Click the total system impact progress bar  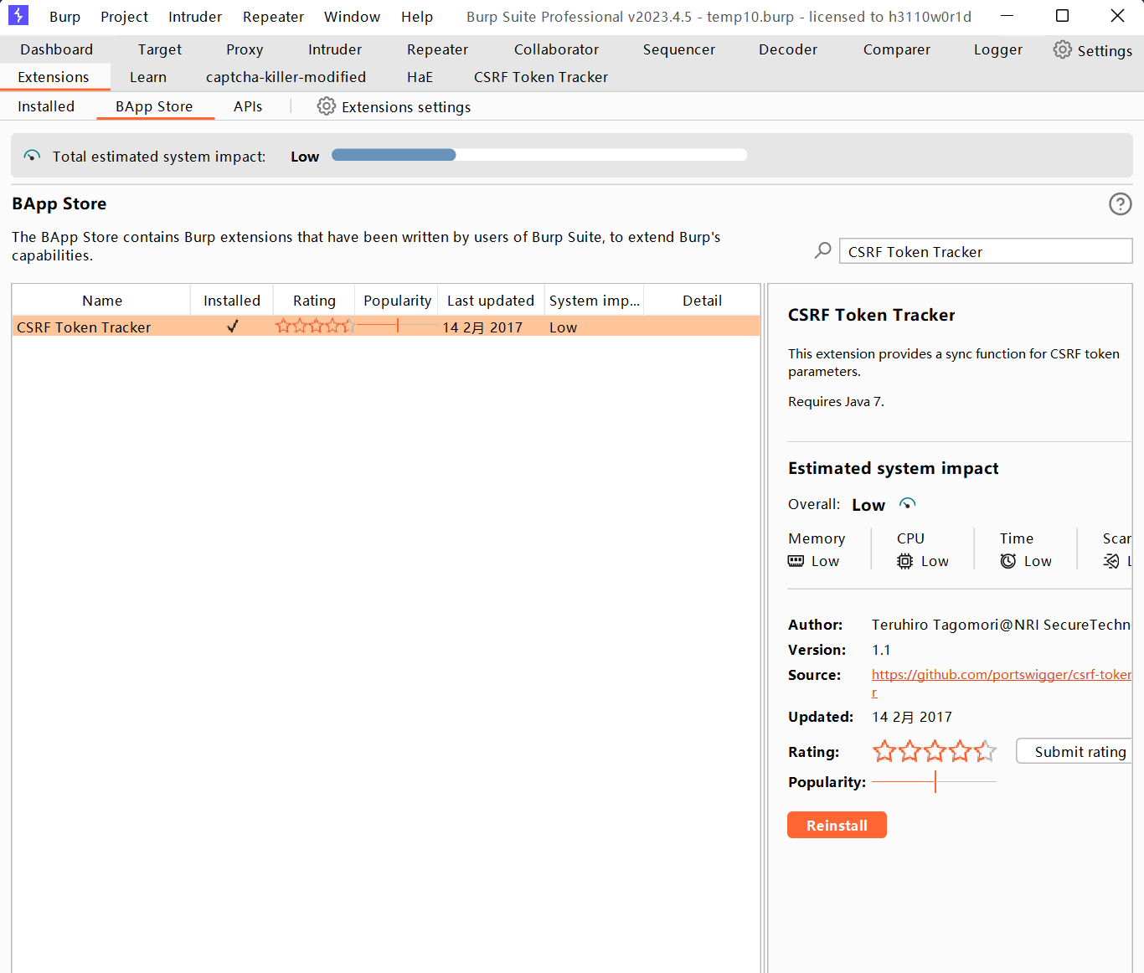tap(539, 155)
